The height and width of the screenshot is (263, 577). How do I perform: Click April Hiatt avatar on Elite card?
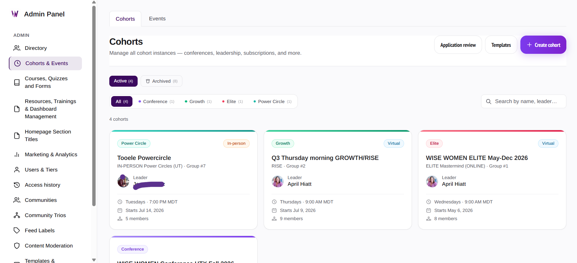pos(432,181)
